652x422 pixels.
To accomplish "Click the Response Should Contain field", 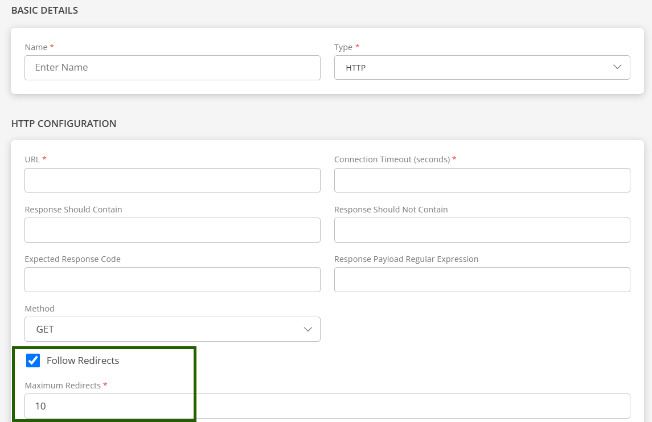I will (172, 230).
